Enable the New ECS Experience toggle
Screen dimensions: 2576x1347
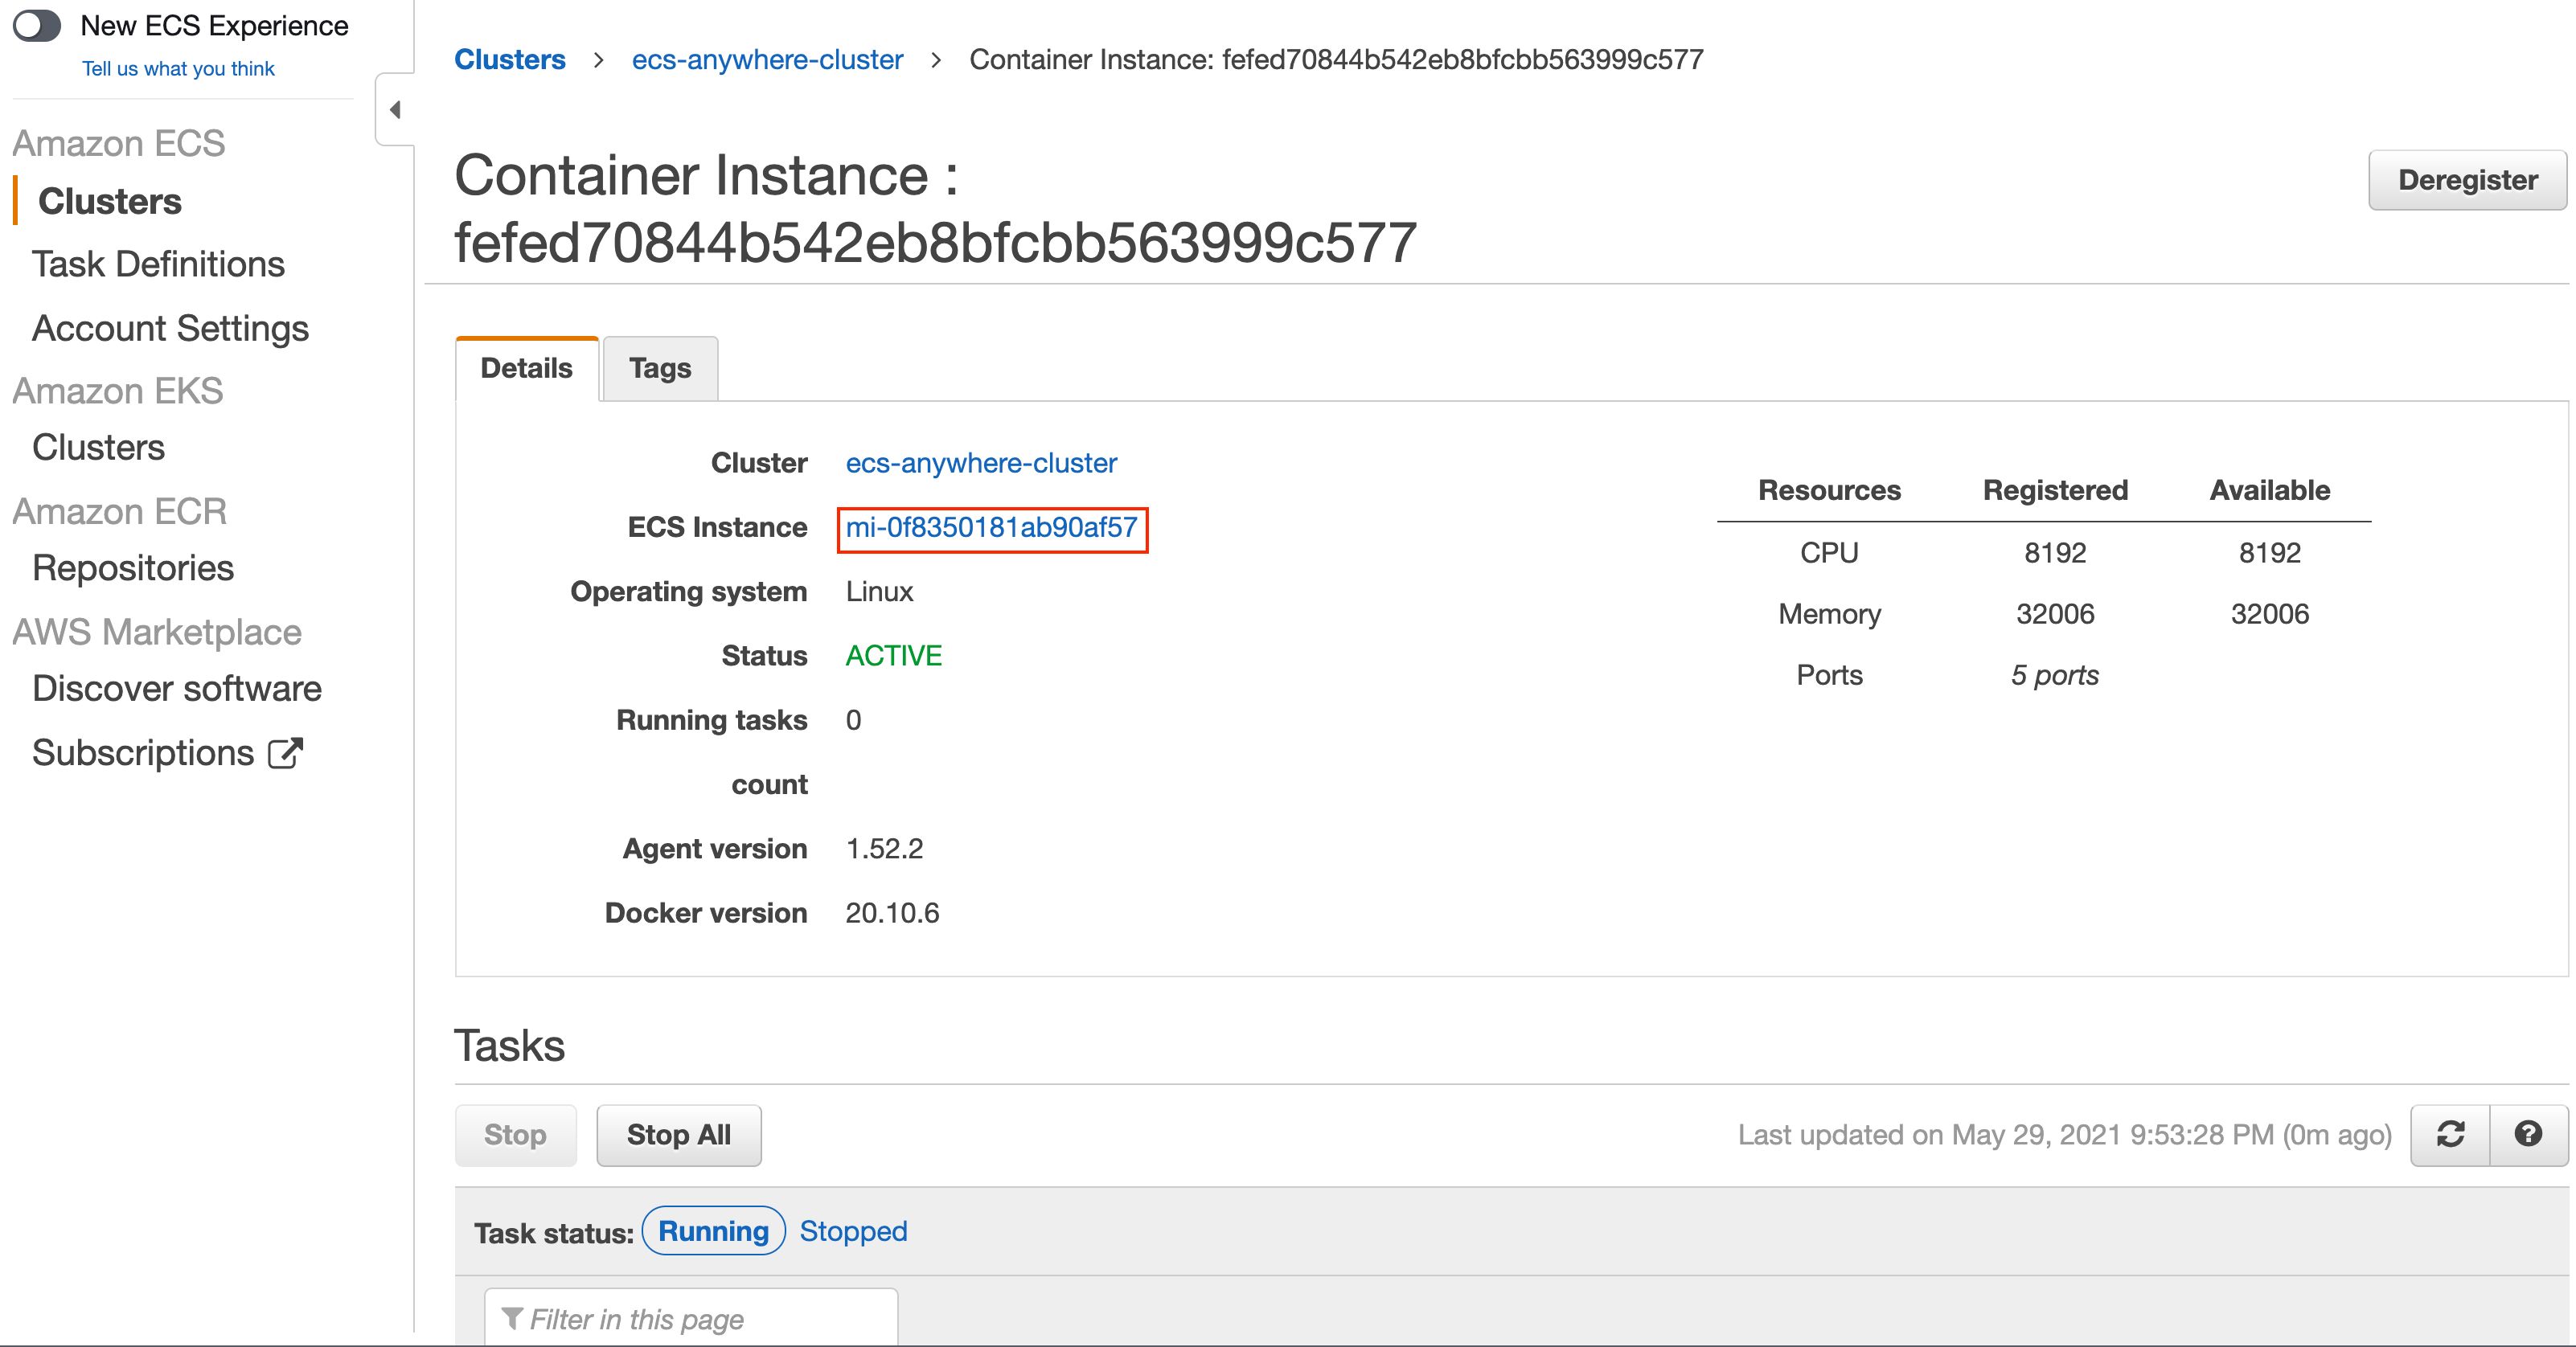pos(39,27)
